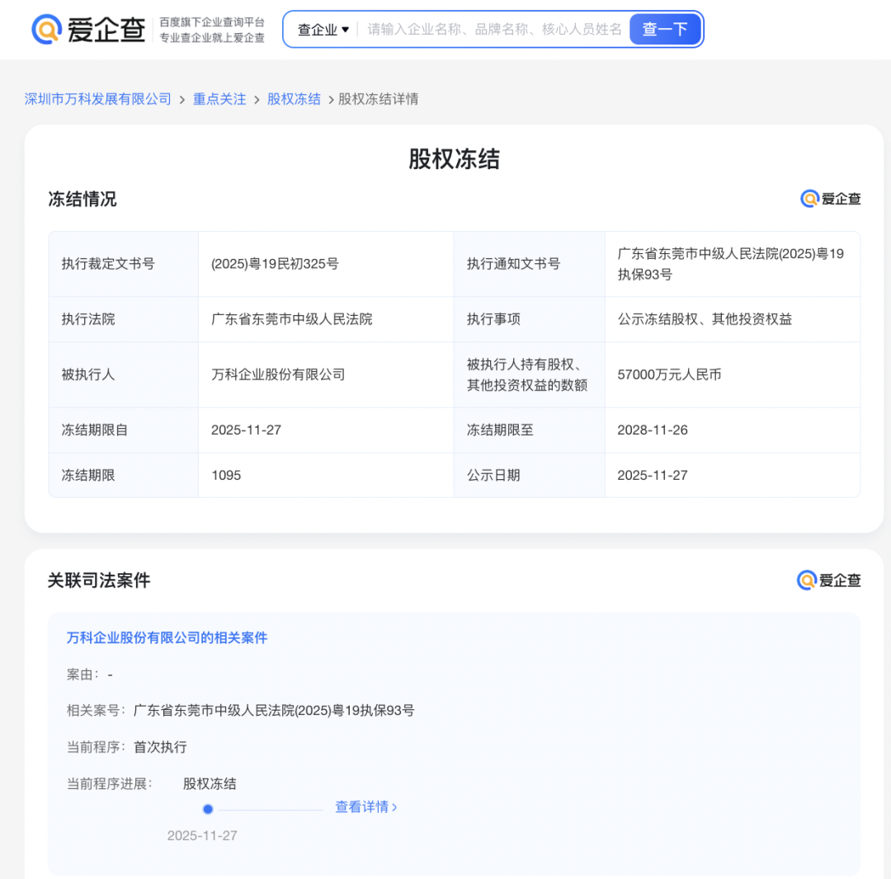The height and width of the screenshot is (879, 891).
Task: Select the blue timeline dot for 2025-11-27
Action: 208,809
